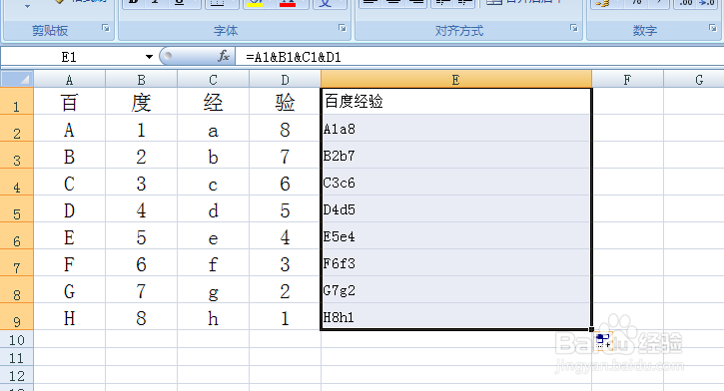Click the fx Insert Function icon

tap(224, 56)
